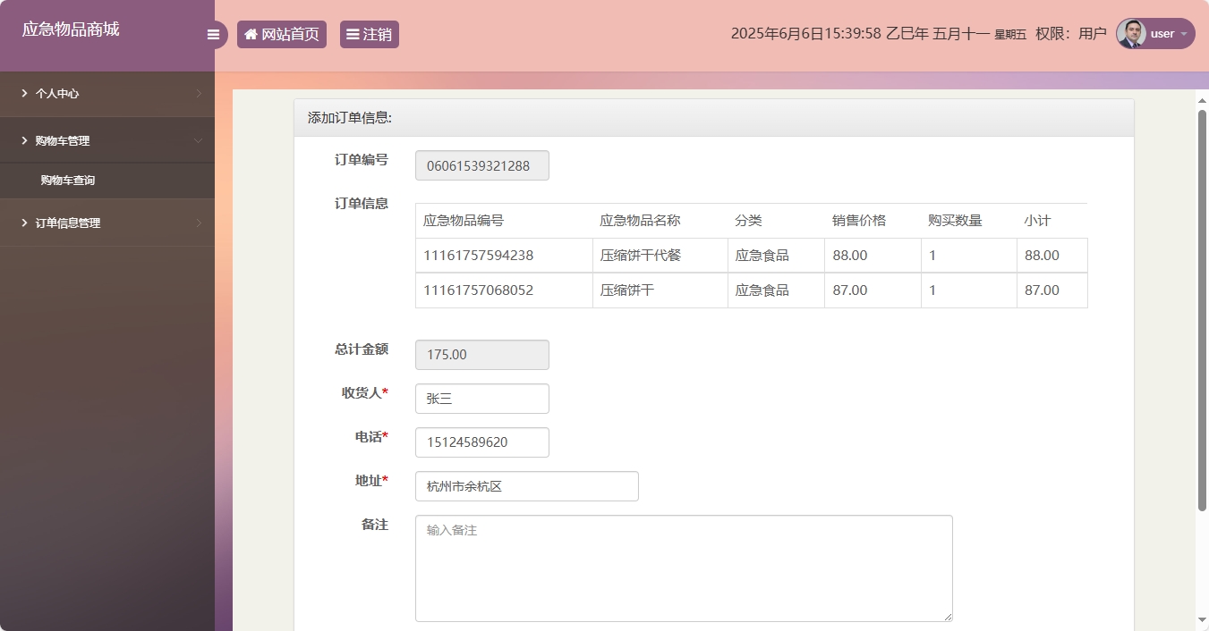Image resolution: width=1209 pixels, height=631 pixels.
Task: Click the 备注 remarks textarea
Action: (x=684, y=568)
